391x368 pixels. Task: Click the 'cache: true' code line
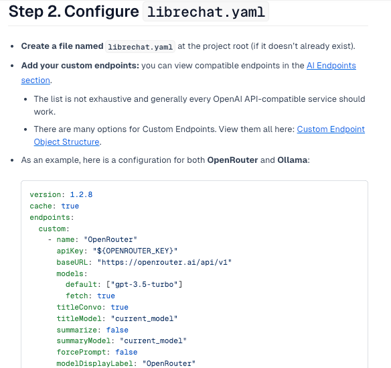(54, 206)
